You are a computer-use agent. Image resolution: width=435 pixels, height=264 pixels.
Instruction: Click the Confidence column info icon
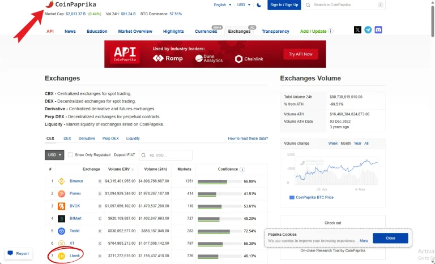tap(242, 169)
